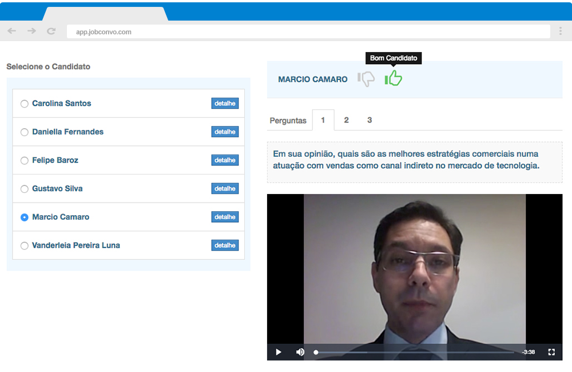This screenshot has width=572, height=372.
Task: Click the browser forward arrow
Action: click(31, 31)
